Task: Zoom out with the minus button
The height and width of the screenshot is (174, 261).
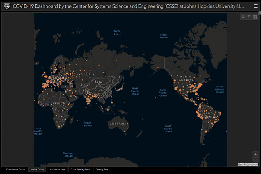Action: tap(255, 159)
